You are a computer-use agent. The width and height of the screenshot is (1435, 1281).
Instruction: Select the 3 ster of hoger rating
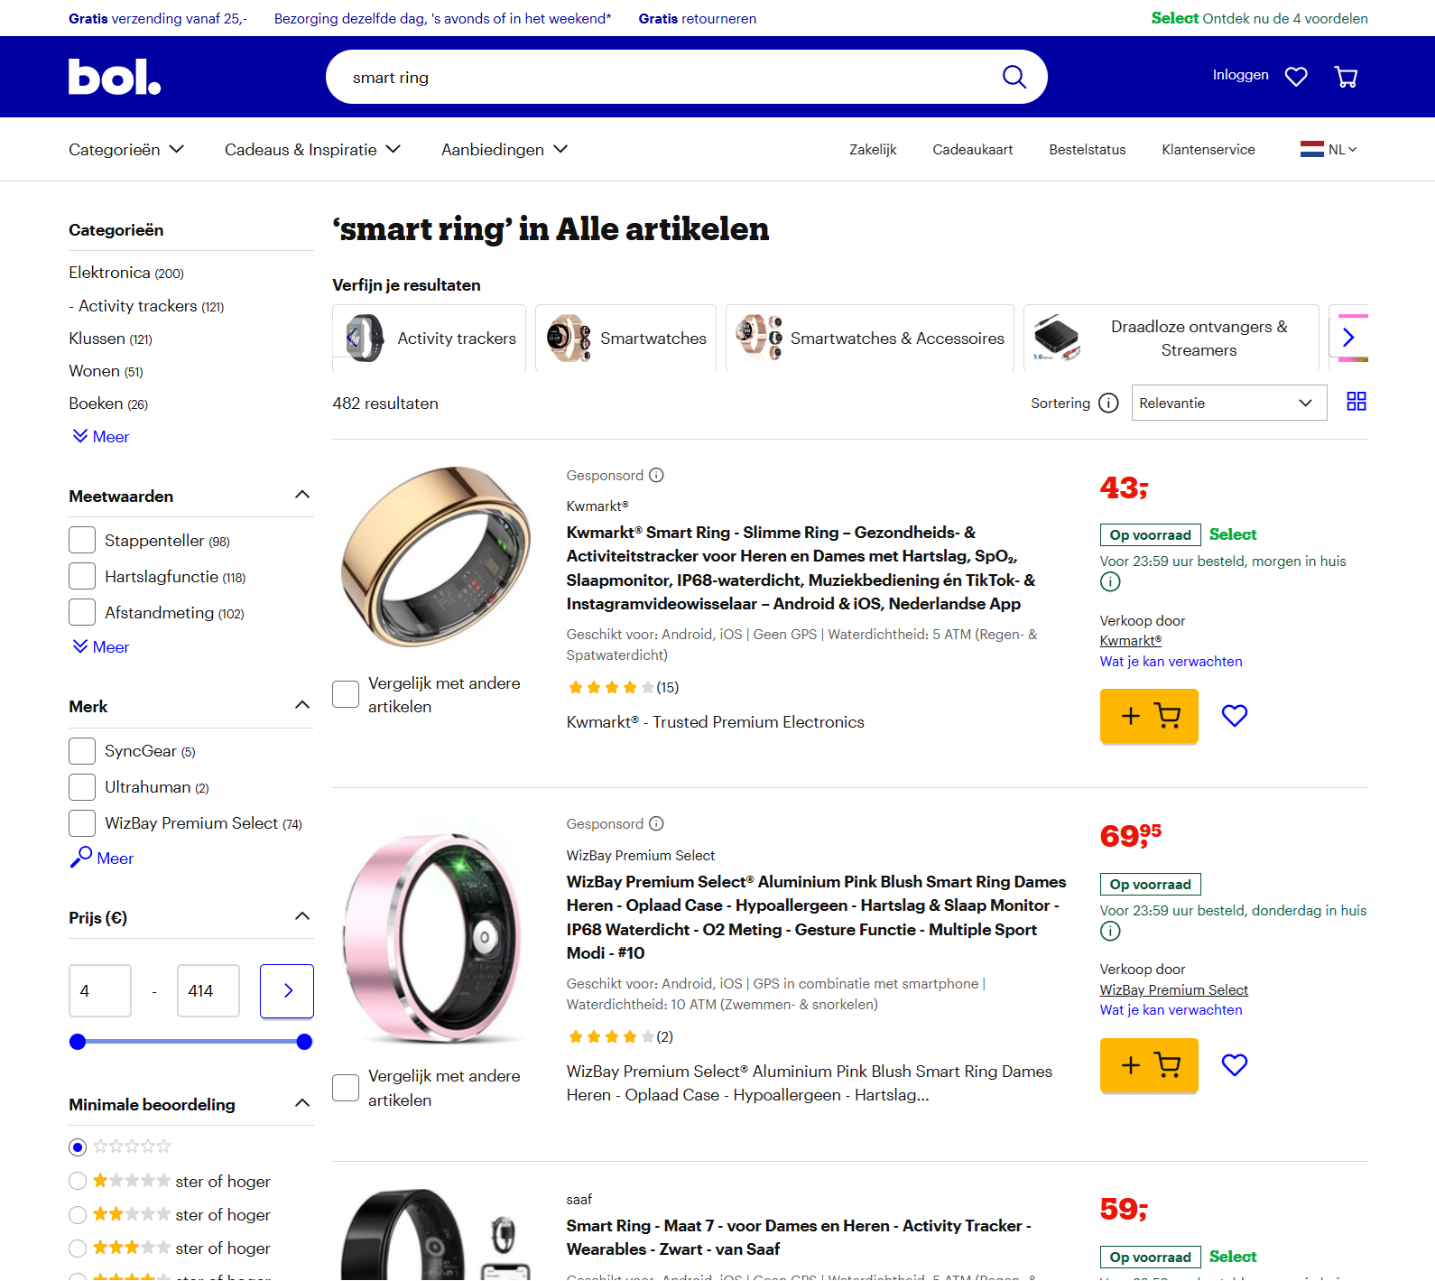tap(78, 1248)
